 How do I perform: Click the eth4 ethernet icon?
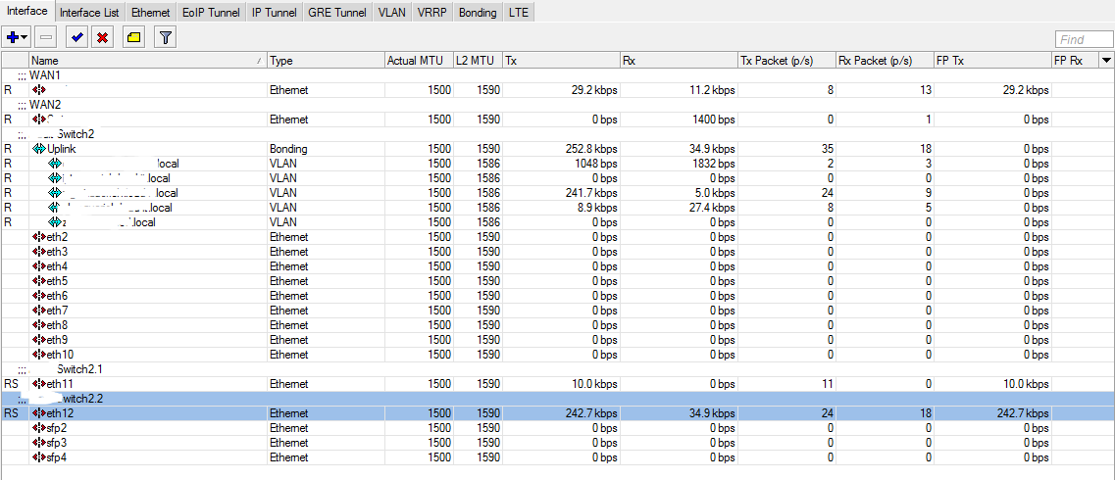pyautogui.click(x=39, y=266)
